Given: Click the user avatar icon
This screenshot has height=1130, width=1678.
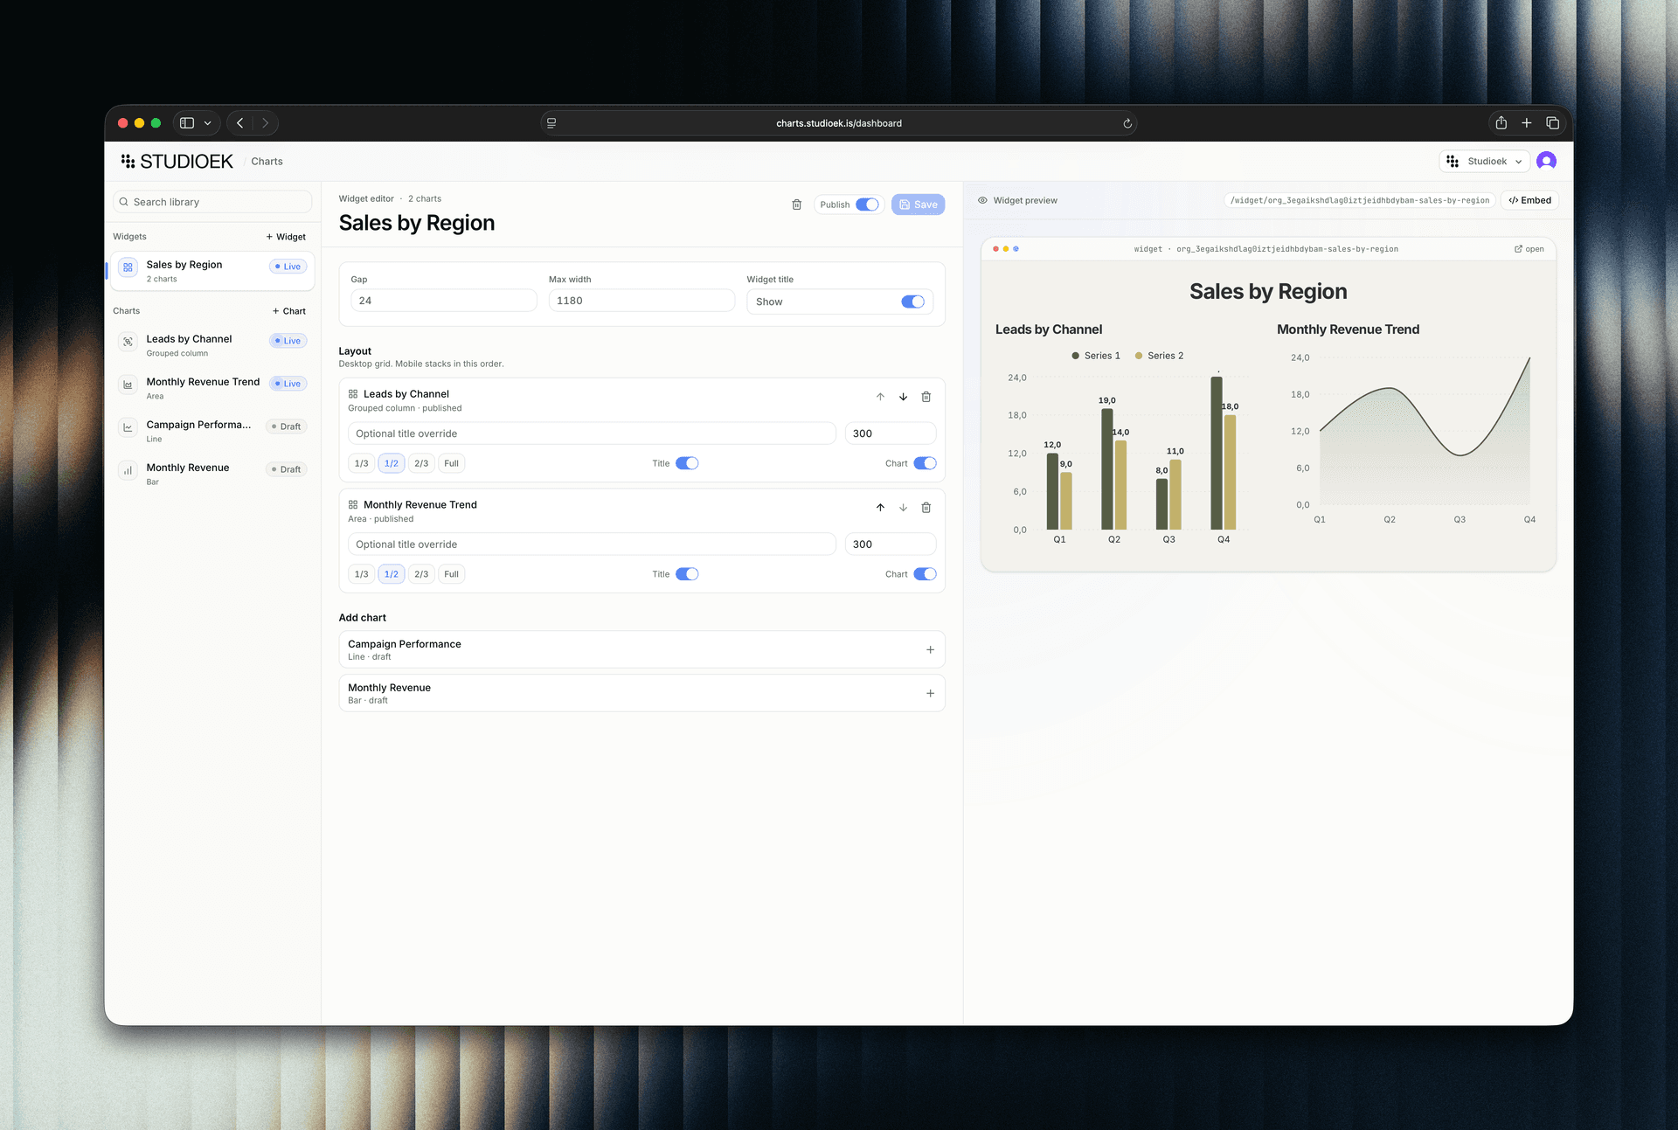Looking at the screenshot, I should pyautogui.click(x=1546, y=161).
